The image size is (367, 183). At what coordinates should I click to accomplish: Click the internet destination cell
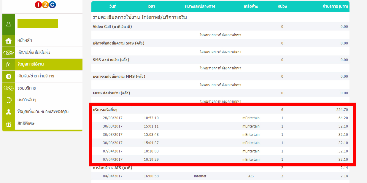point(200,176)
